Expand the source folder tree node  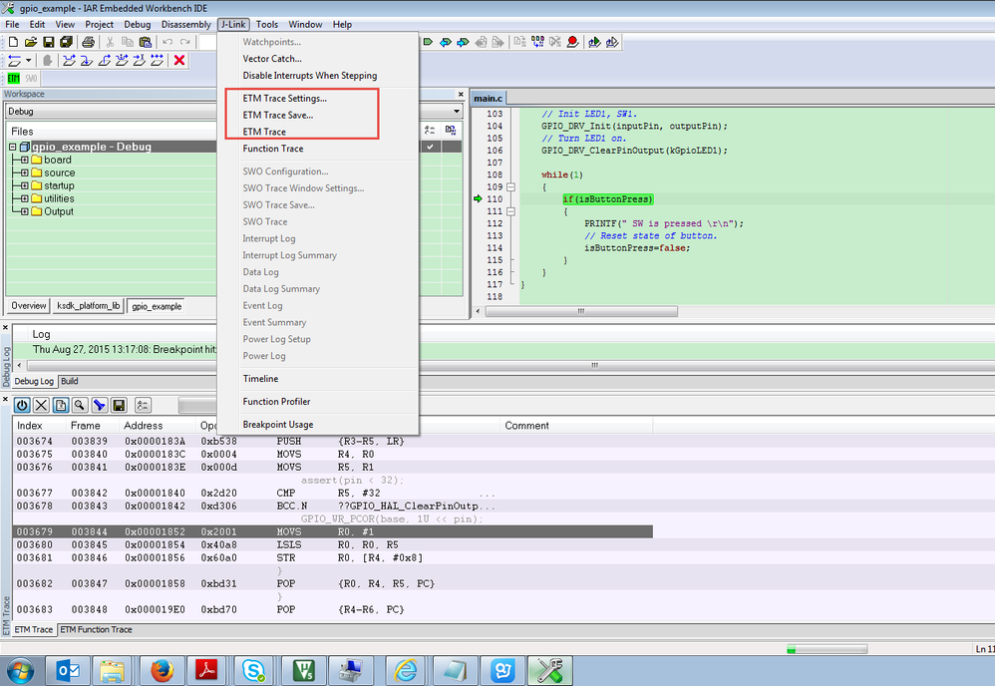[x=24, y=172]
